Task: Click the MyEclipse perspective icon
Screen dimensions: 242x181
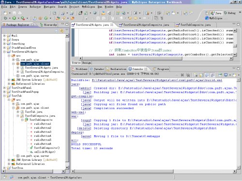Action: point(207,18)
